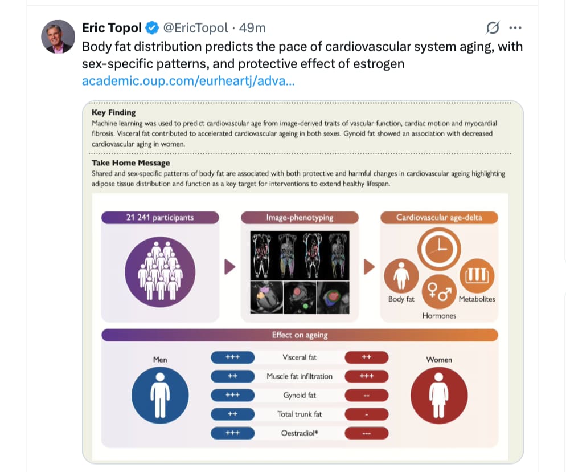
Task: Click the Body fat figure icon
Action: point(401,276)
